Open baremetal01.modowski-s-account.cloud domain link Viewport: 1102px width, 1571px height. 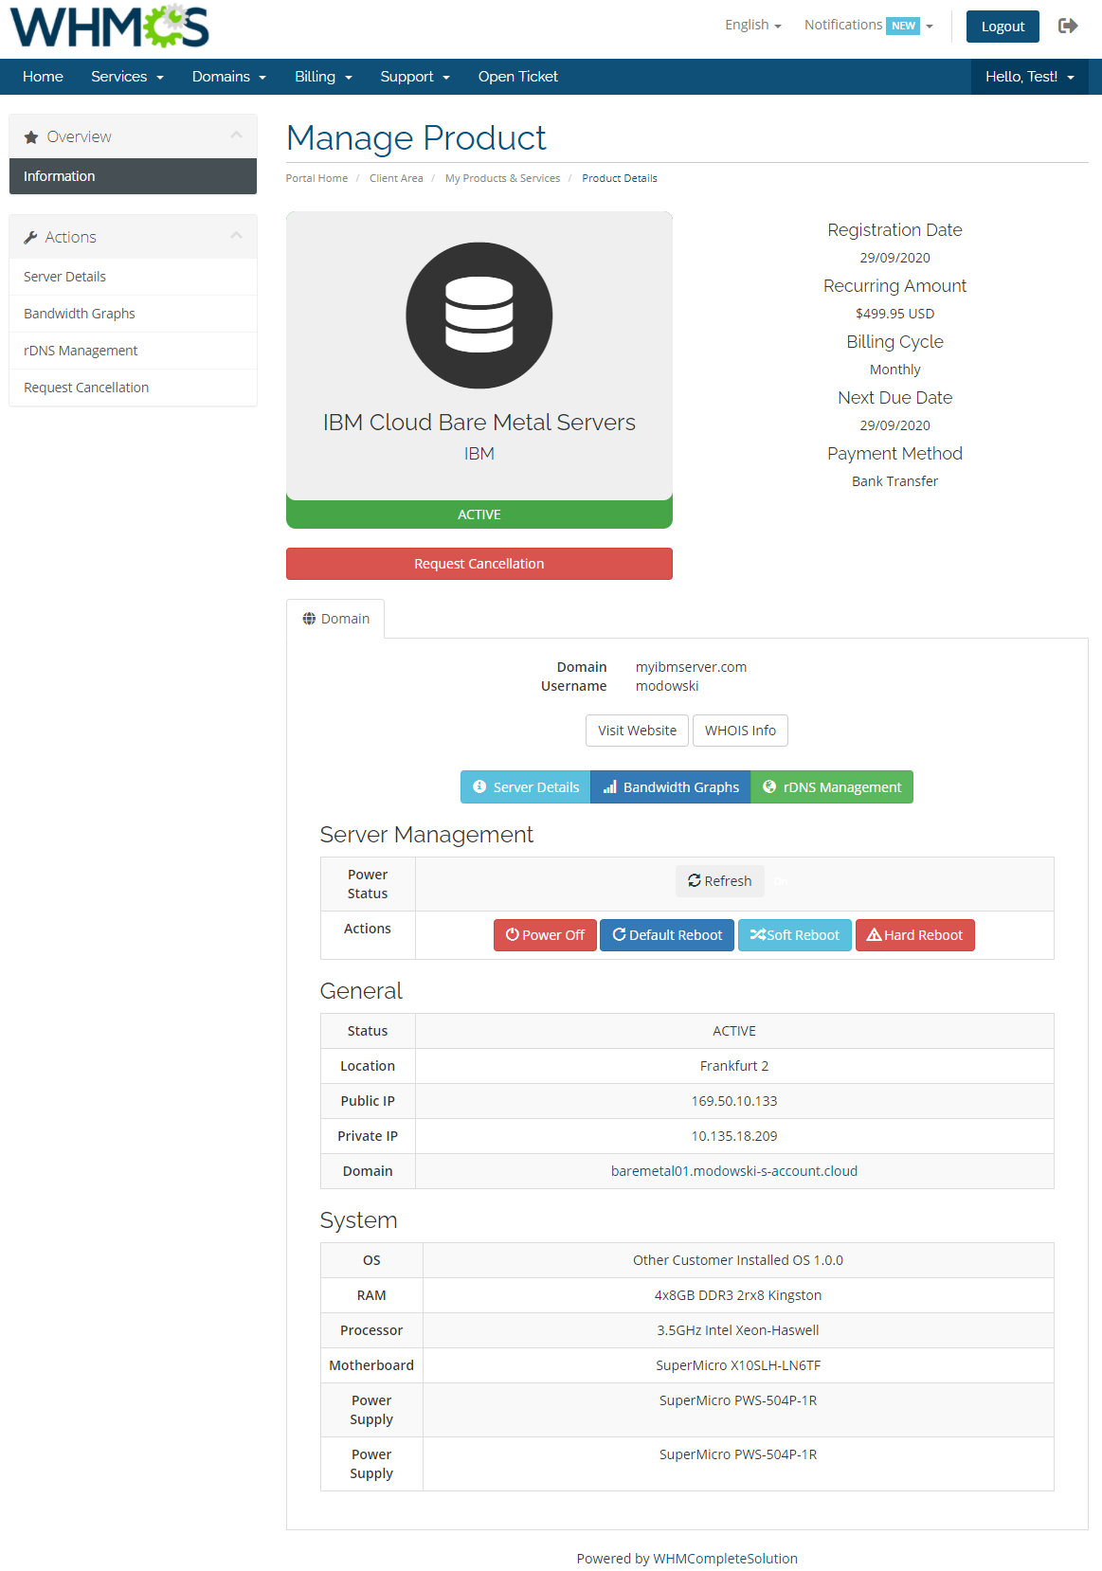pyautogui.click(x=734, y=1171)
